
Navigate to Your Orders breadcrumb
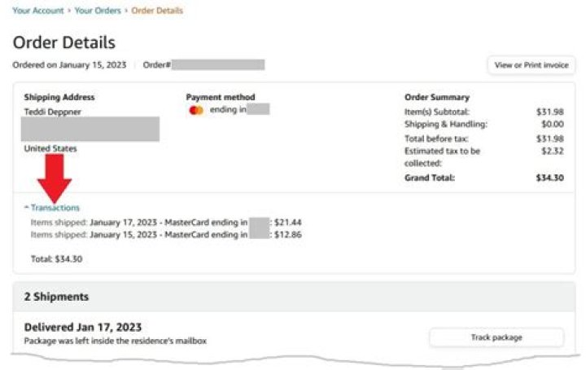[x=98, y=11]
